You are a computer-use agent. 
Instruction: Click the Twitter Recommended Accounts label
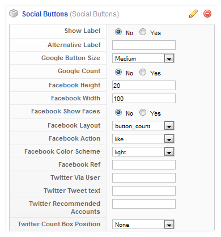(65, 208)
